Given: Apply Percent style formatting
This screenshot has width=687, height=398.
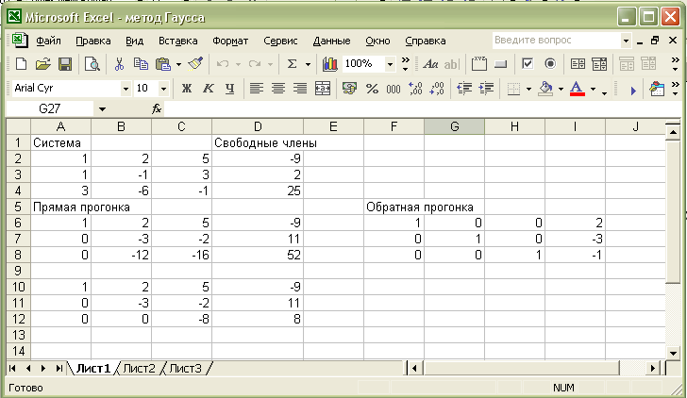Looking at the screenshot, I should tap(372, 89).
